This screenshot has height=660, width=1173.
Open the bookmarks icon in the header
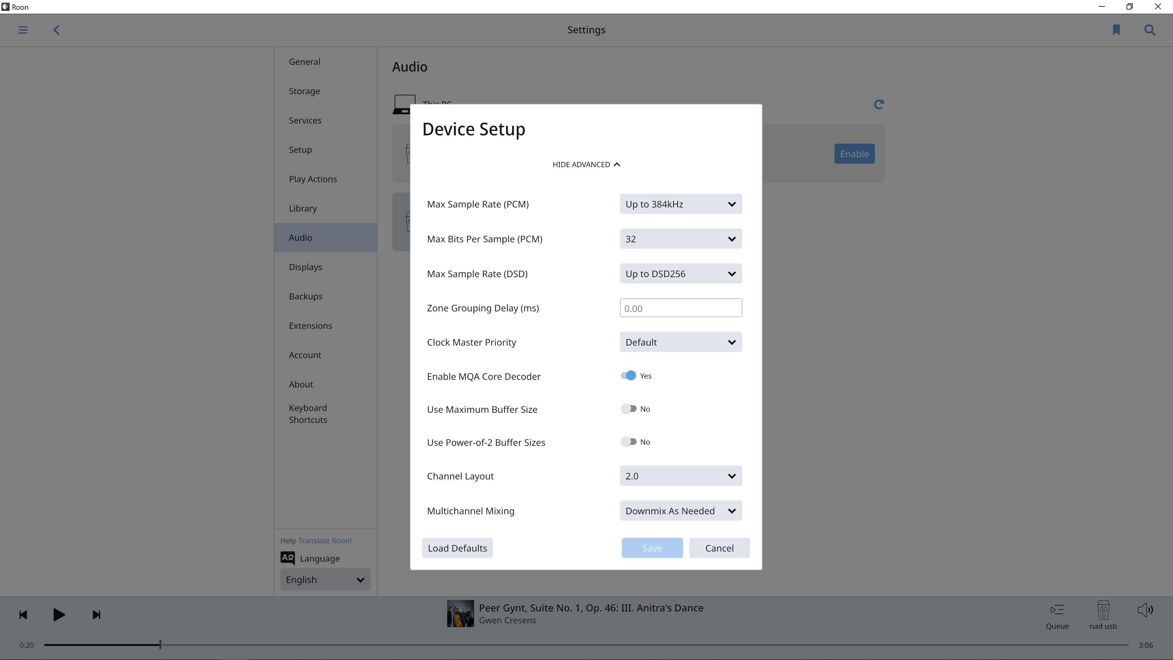pos(1116,30)
